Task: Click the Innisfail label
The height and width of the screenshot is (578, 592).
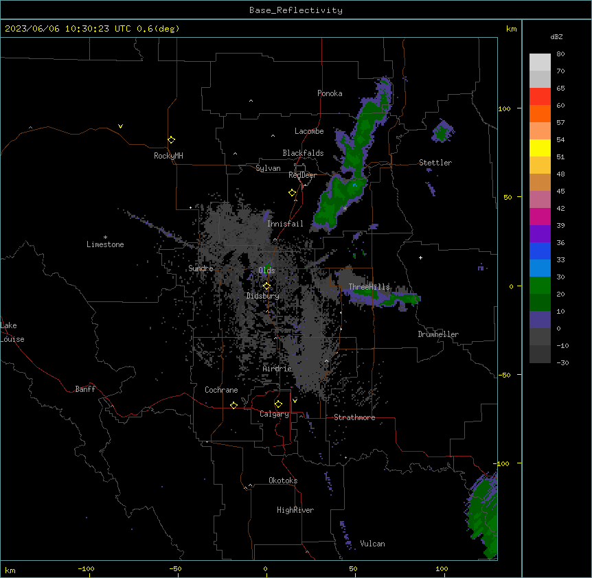Action: 285,224
